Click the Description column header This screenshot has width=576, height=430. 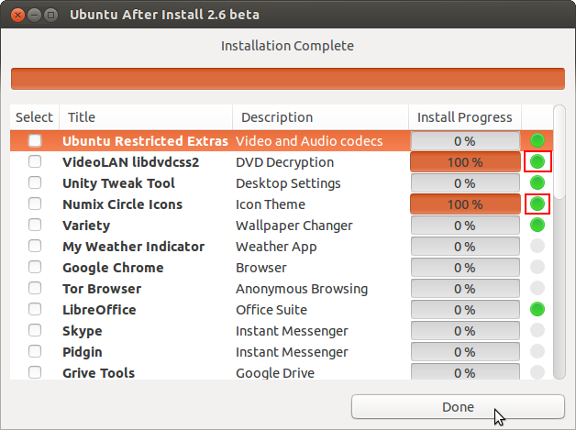(321, 117)
